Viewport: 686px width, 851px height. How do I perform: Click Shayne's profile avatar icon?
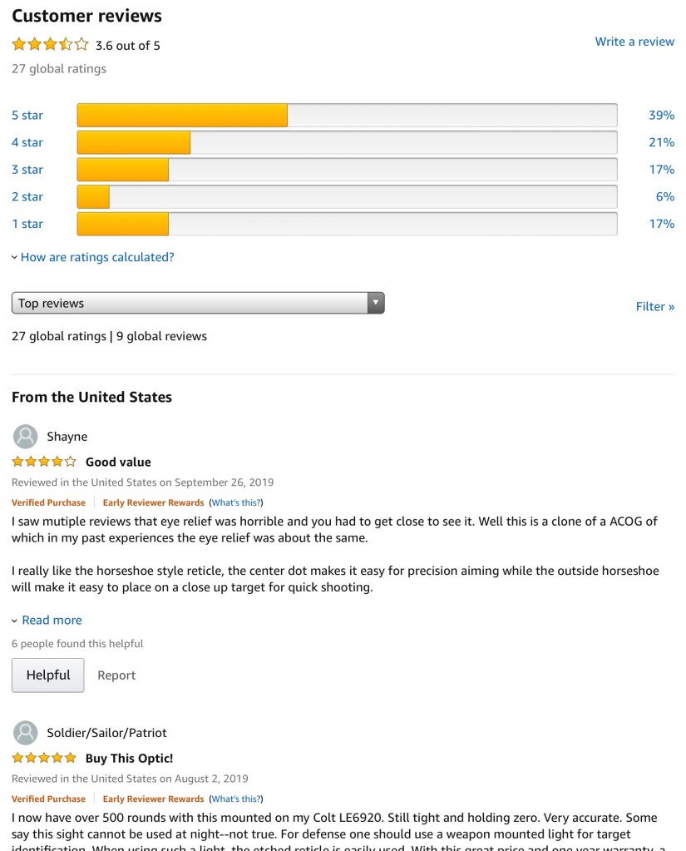coord(27,437)
